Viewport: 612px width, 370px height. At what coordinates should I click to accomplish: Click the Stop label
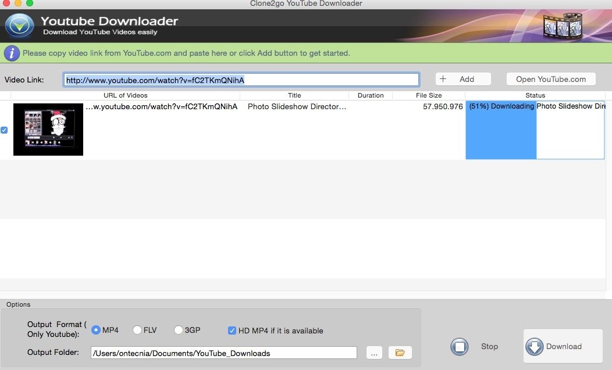pyautogui.click(x=489, y=346)
